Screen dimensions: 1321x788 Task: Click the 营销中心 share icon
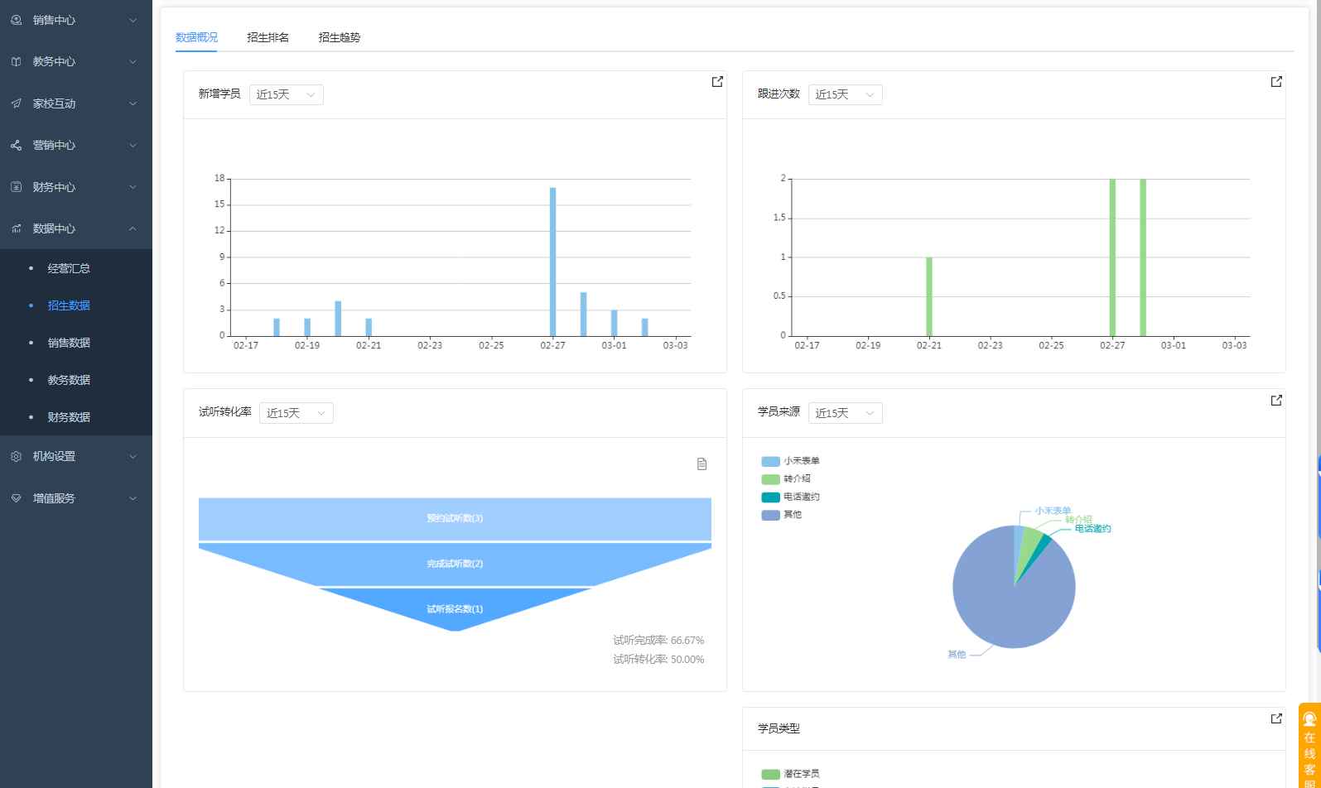click(x=16, y=146)
